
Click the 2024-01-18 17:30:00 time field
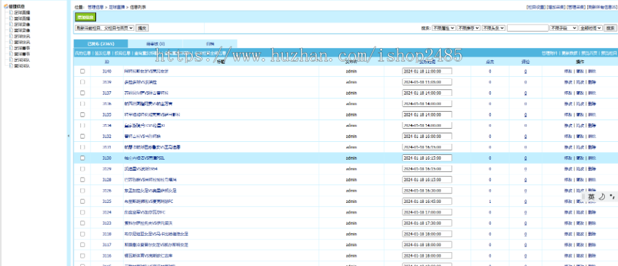(x=427, y=223)
